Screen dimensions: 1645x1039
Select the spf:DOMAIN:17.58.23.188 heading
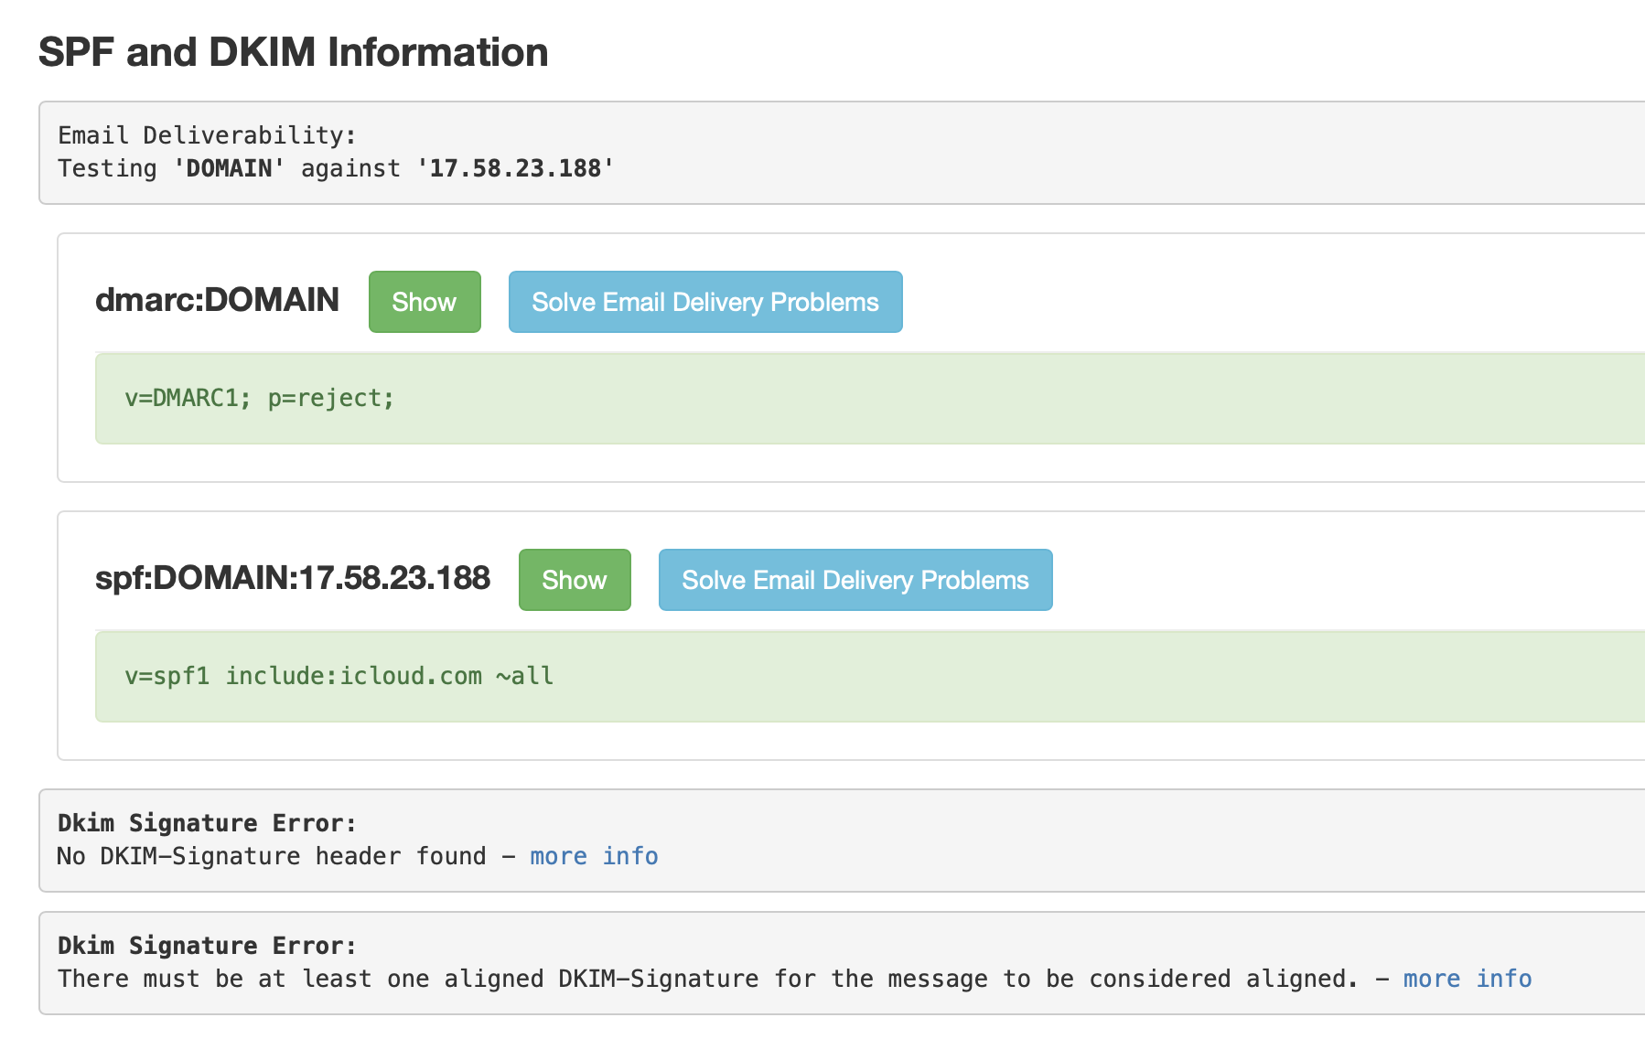point(293,578)
